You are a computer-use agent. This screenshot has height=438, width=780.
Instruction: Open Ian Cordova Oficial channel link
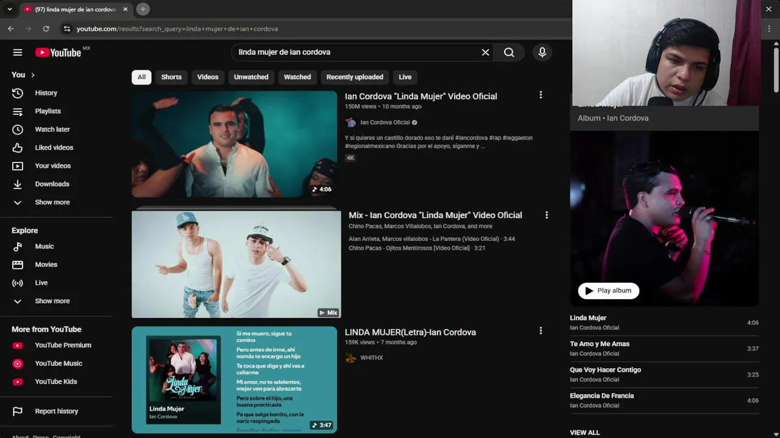385,122
